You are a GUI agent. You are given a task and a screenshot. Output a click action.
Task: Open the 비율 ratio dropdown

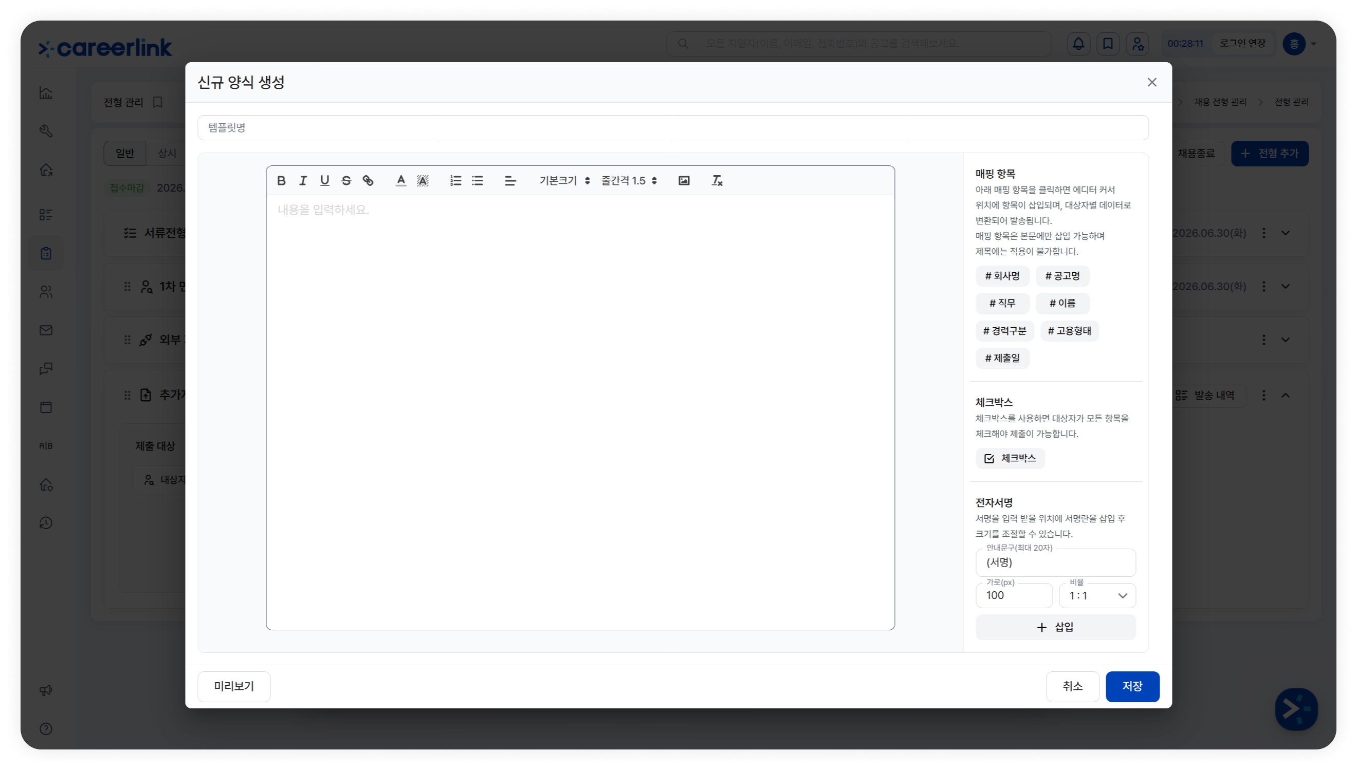coord(1097,595)
